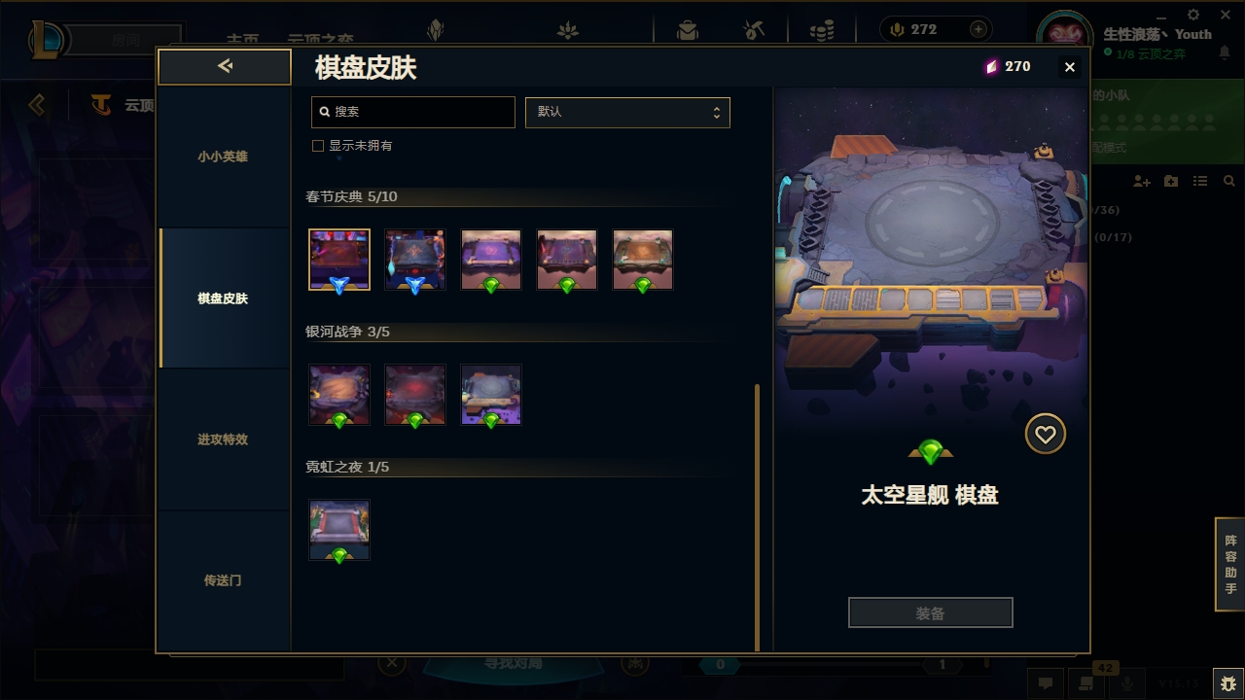Select the first 春节庆典 arena thumbnail
The height and width of the screenshot is (700, 1245).
tap(339, 261)
